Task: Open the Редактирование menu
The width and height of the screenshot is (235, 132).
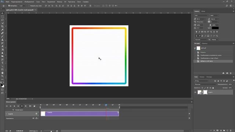Action: tap(17, 2)
